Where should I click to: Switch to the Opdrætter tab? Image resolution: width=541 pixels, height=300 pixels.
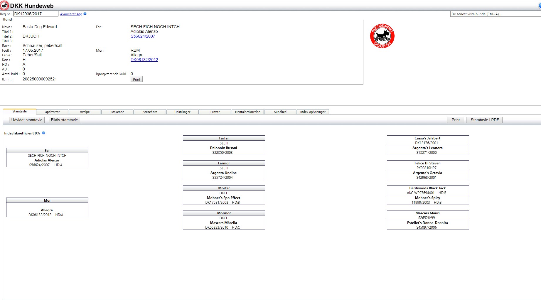pos(52,112)
